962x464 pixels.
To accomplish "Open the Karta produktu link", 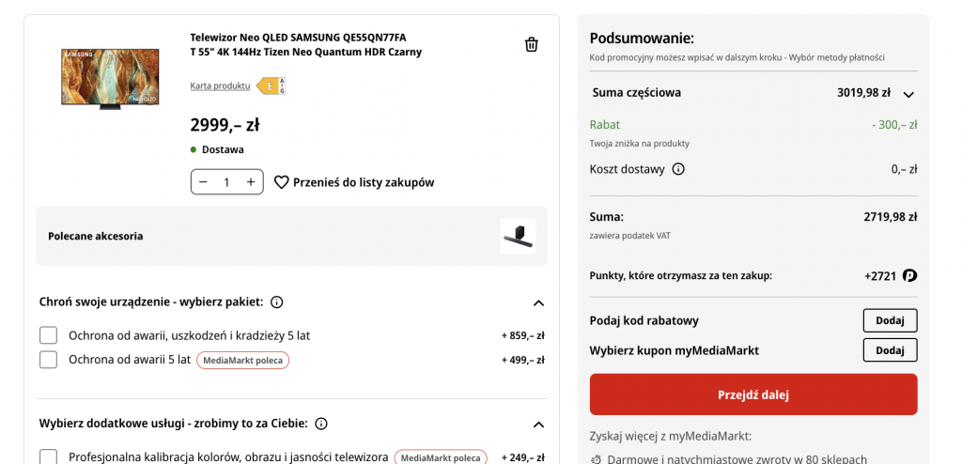I will (220, 85).
